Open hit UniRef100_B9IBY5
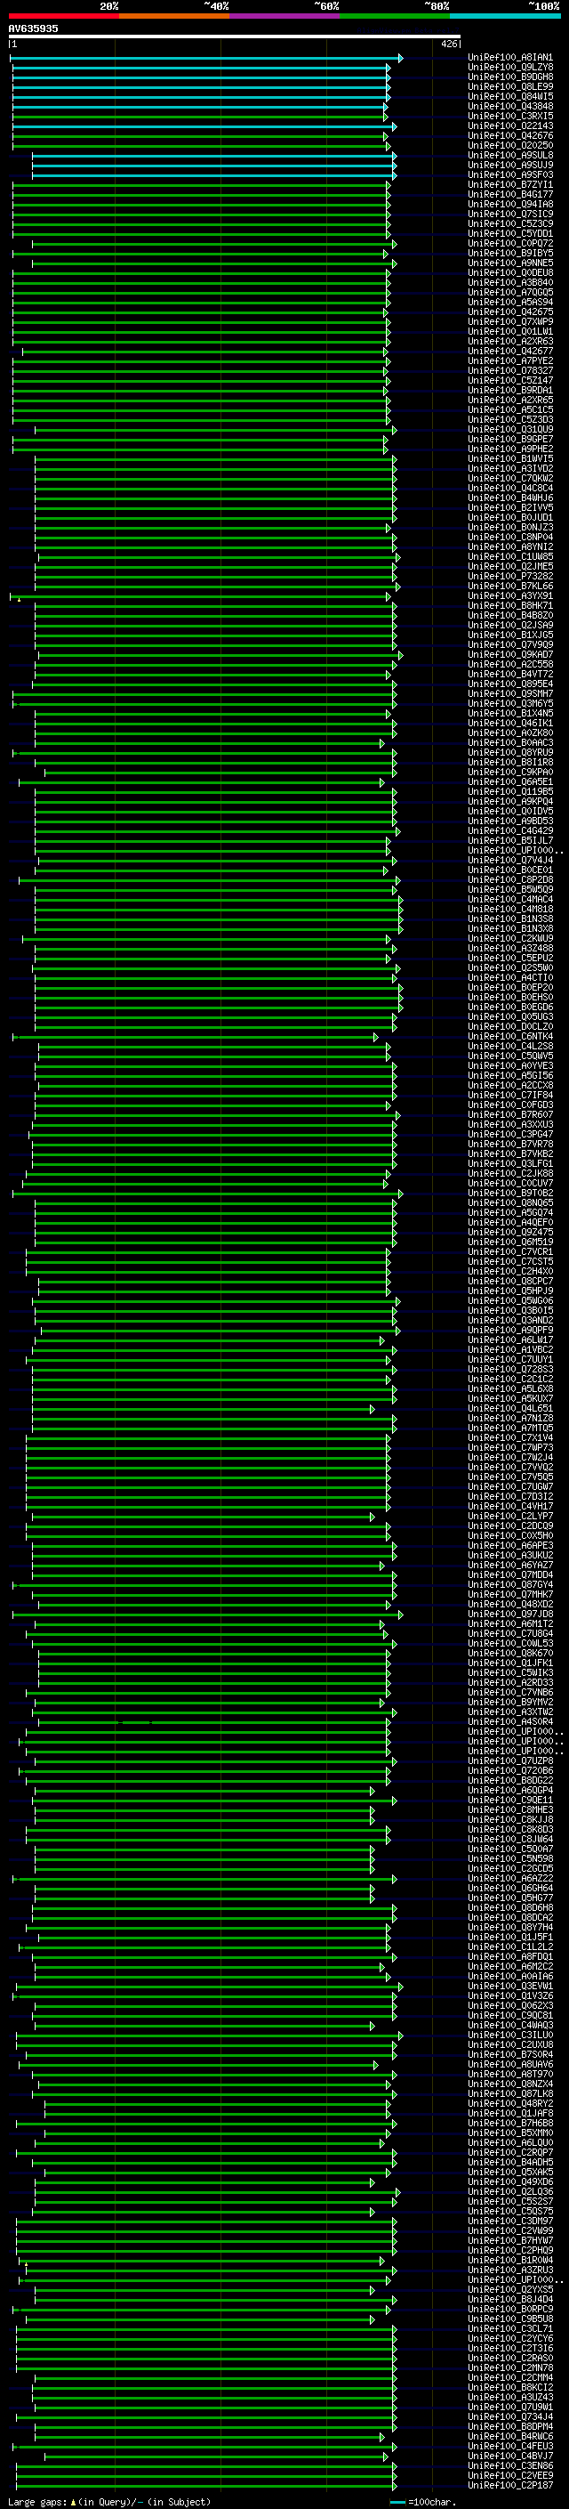The height and width of the screenshot is (2509, 569). pyautogui.click(x=509, y=254)
